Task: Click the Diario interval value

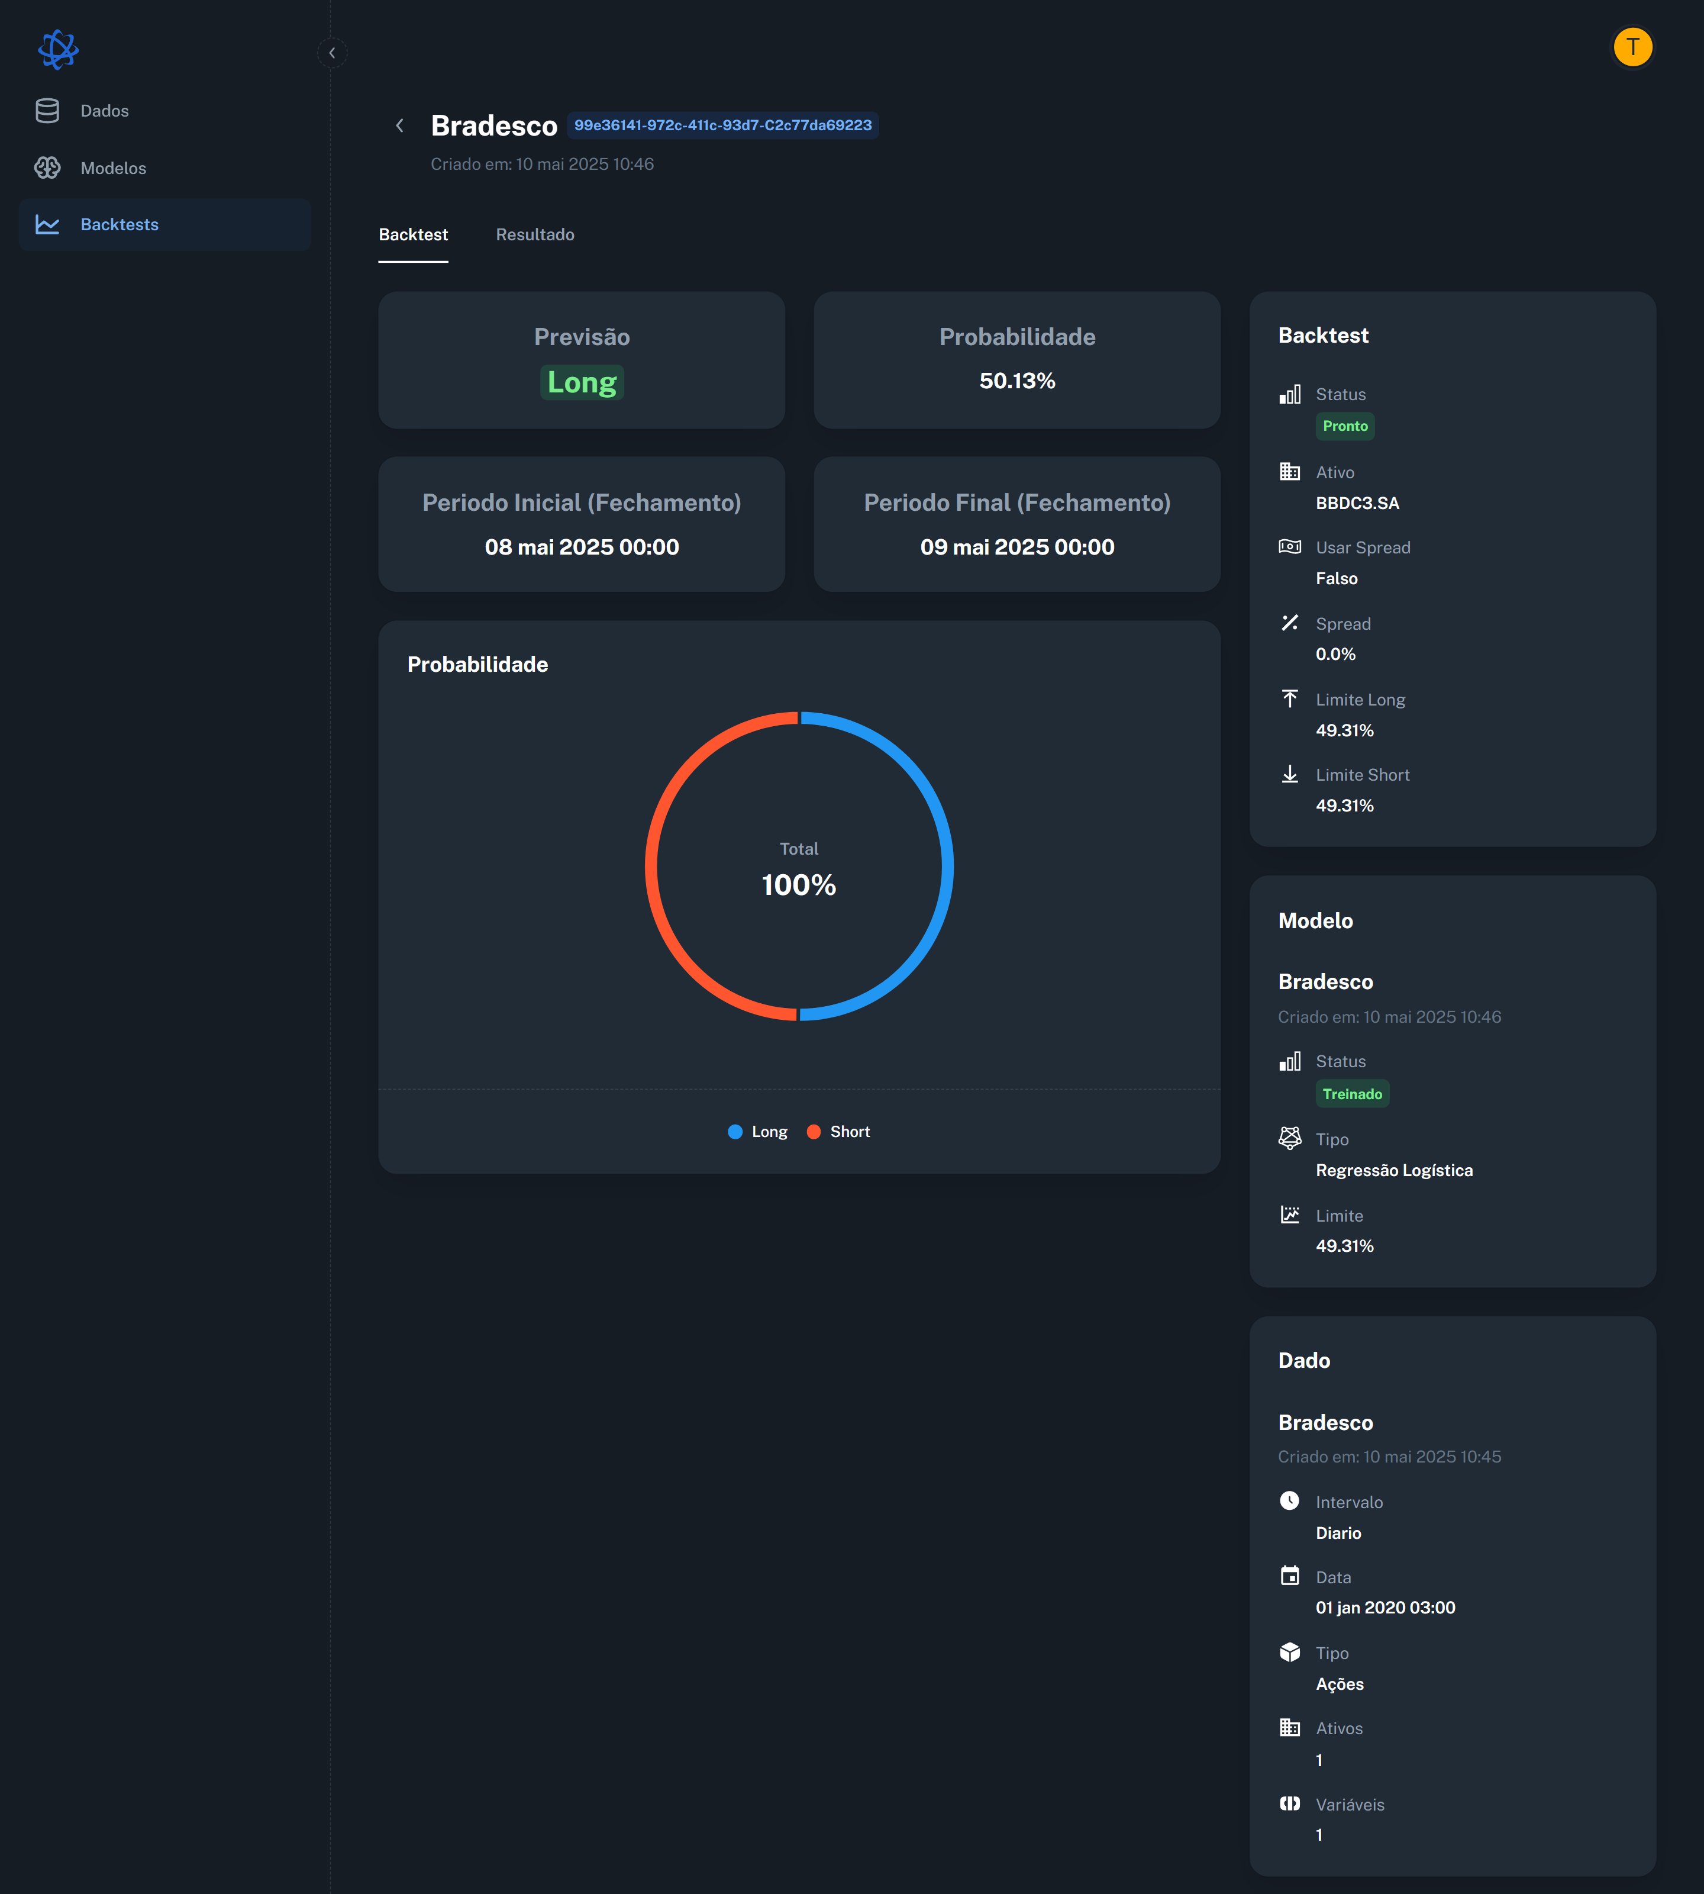Action: [1338, 1532]
